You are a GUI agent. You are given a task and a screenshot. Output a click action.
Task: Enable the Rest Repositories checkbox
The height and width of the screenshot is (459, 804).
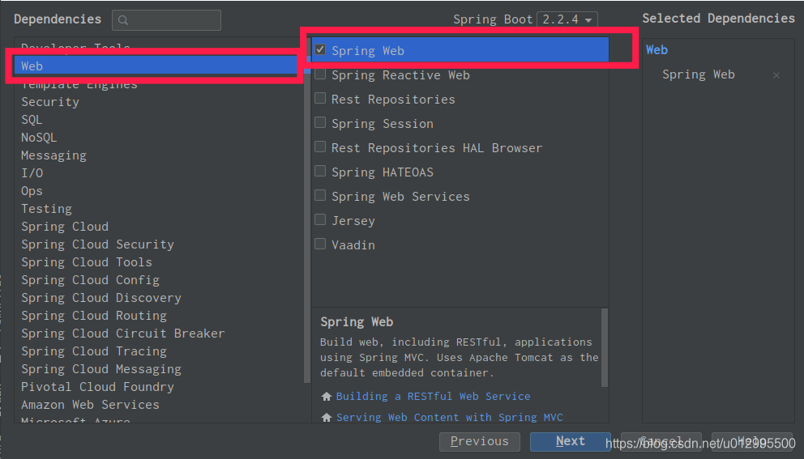[320, 98]
